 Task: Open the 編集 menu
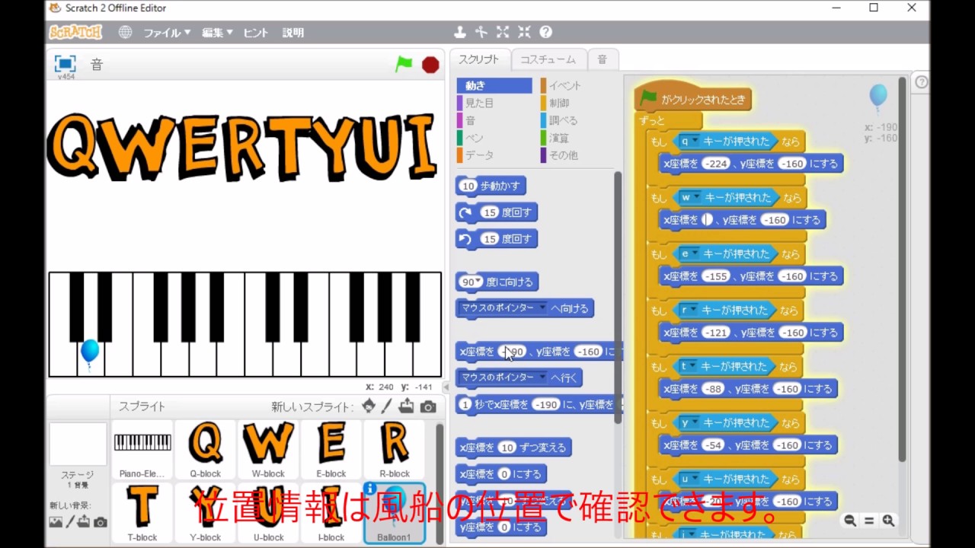click(217, 33)
